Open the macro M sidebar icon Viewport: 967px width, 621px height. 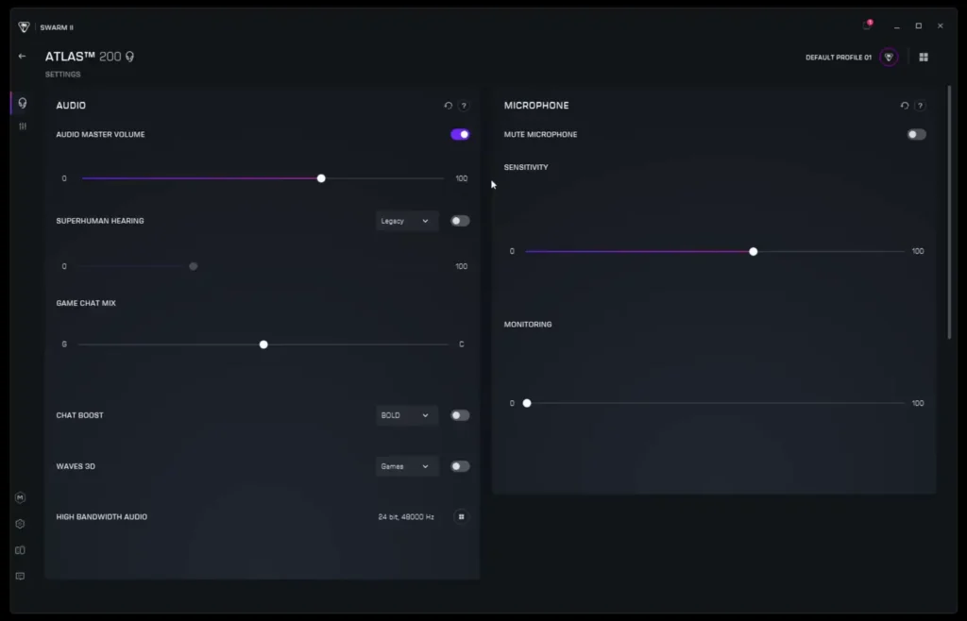[x=21, y=497]
